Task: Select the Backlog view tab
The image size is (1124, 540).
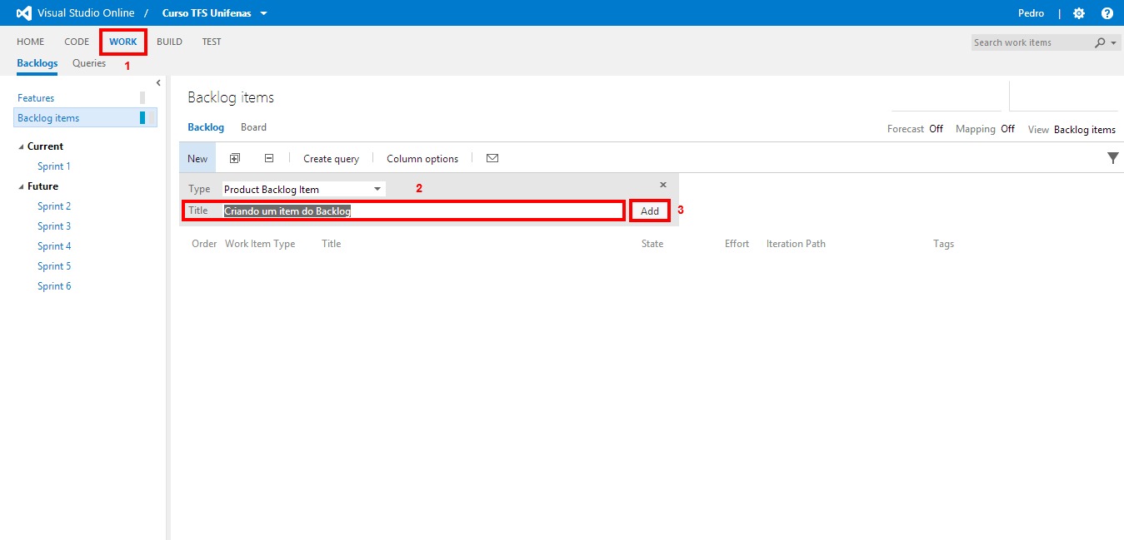Action: 206,127
